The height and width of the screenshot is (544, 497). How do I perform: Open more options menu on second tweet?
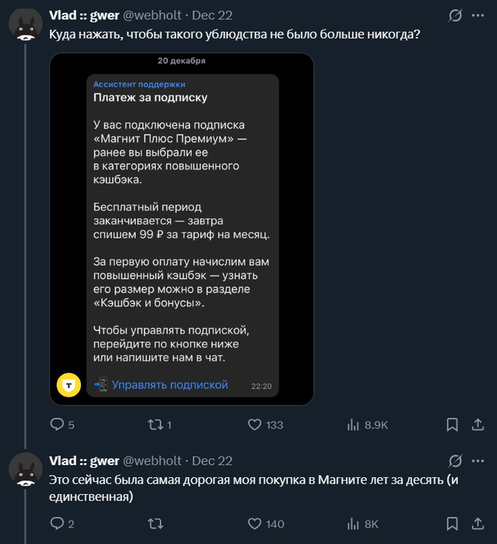pyautogui.click(x=479, y=461)
